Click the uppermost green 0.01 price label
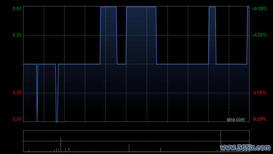This screenshot has width=273, height=154. click(x=17, y=9)
